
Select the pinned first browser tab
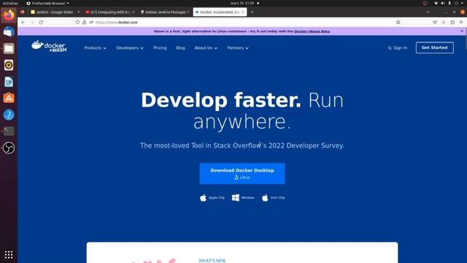(23, 12)
